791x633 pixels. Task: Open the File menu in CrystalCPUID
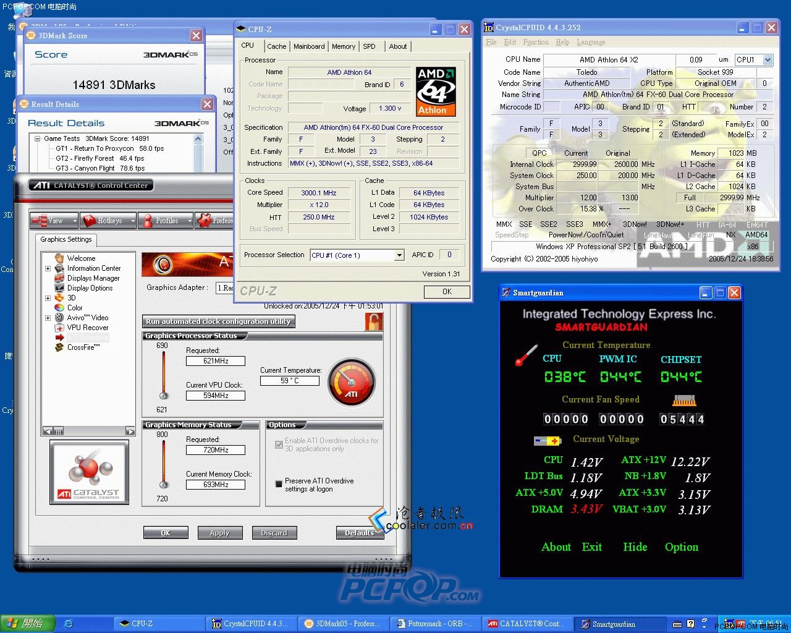point(491,42)
